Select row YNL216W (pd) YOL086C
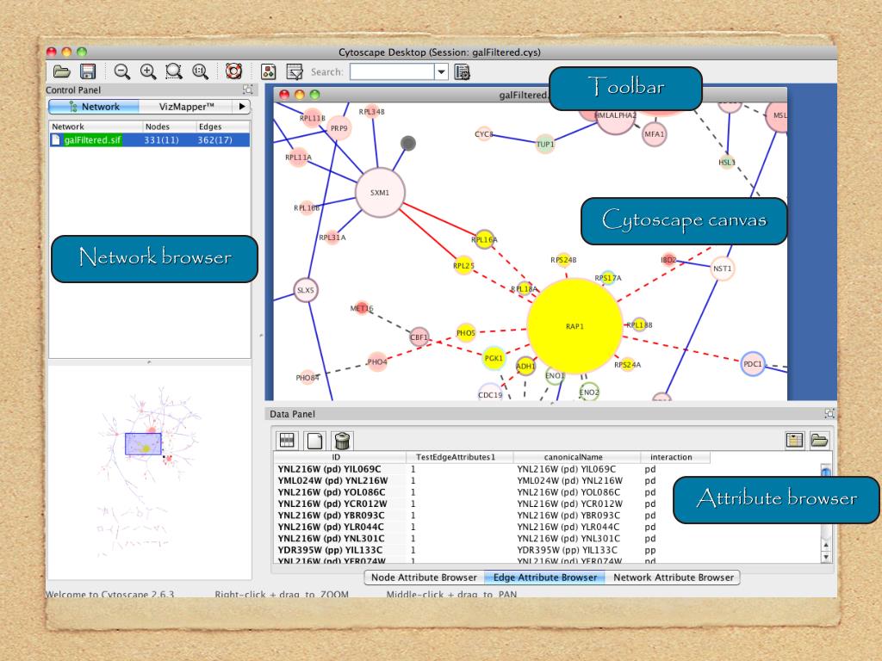The image size is (882, 661). pyautogui.click(x=493, y=491)
